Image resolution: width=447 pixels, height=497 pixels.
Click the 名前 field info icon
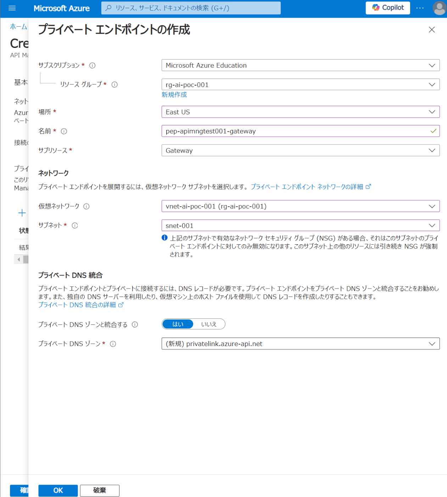tap(64, 131)
